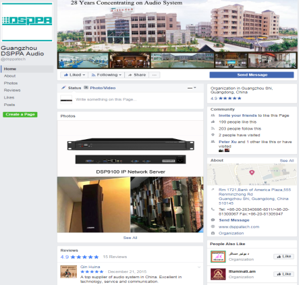Click the globe icon beside website
This screenshot has height=285, width=299.
click(213, 226)
